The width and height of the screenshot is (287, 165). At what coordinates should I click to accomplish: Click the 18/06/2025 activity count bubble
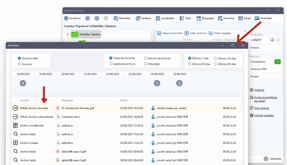pyautogui.click(x=23, y=83)
